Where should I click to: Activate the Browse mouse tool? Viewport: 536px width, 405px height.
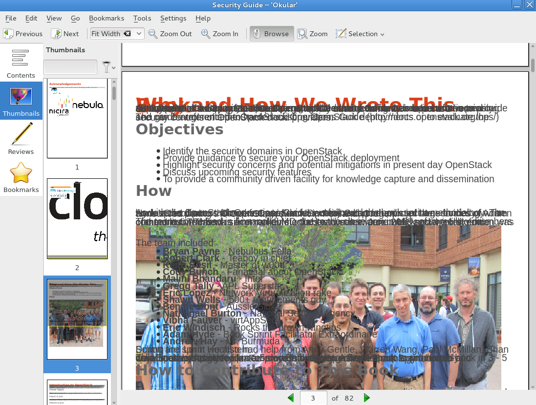[272, 34]
